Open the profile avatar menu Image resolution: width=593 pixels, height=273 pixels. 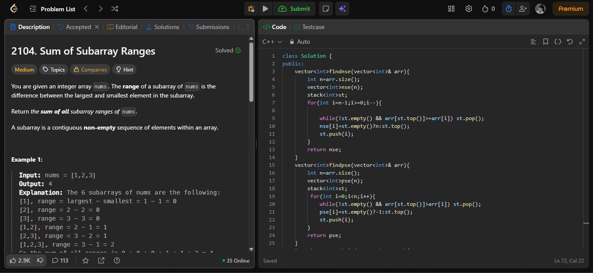(x=541, y=8)
